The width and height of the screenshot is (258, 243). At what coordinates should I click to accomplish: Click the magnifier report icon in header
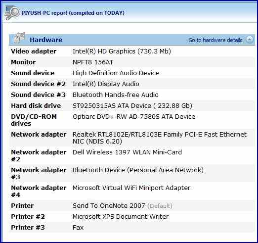click(12, 13)
